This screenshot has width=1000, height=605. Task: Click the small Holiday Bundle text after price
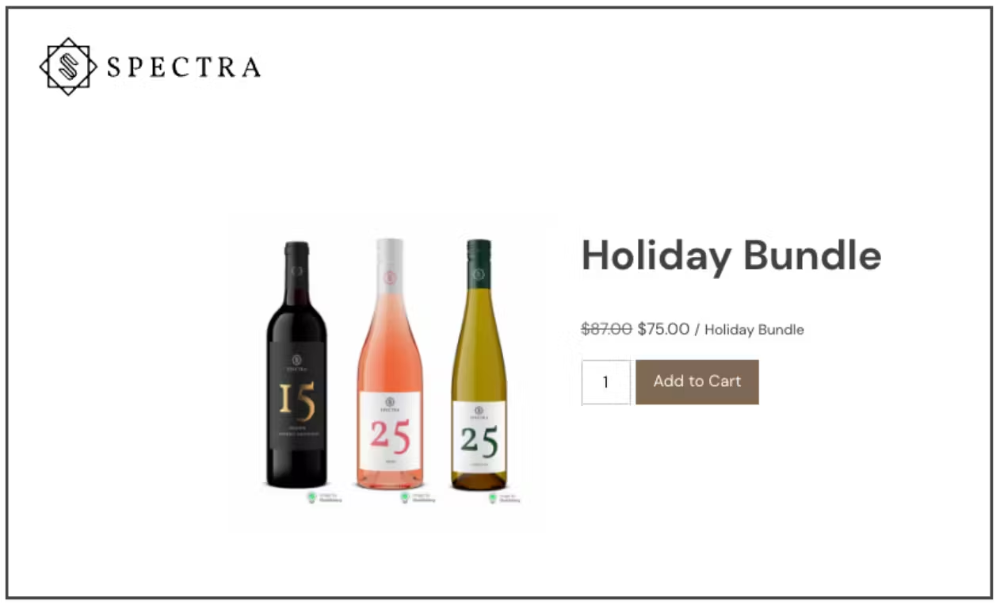pyautogui.click(x=754, y=330)
